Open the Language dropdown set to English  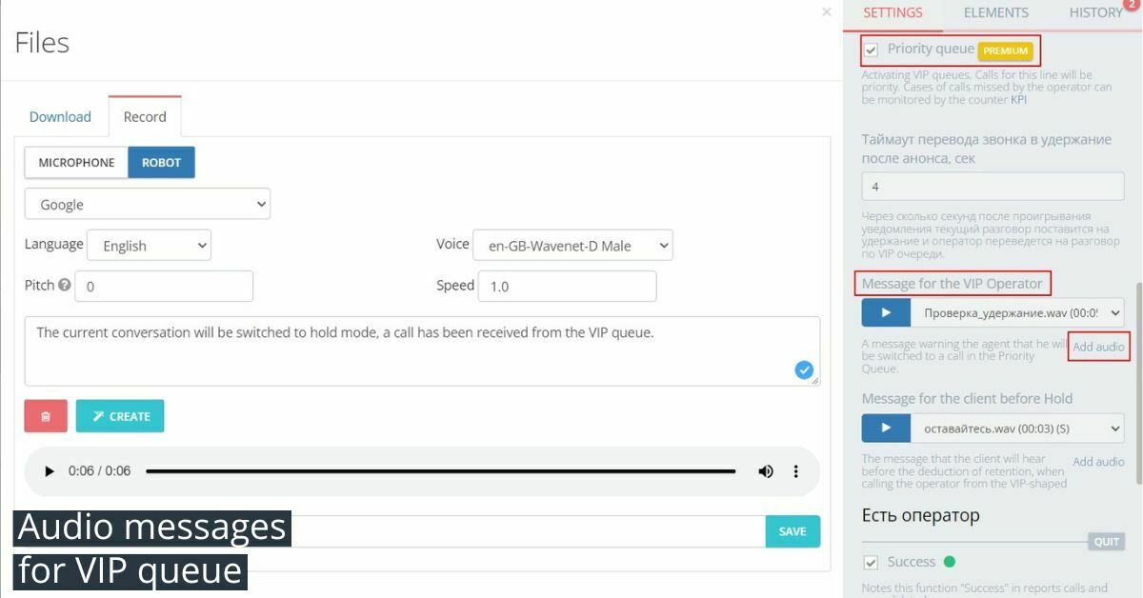tap(149, 245)
